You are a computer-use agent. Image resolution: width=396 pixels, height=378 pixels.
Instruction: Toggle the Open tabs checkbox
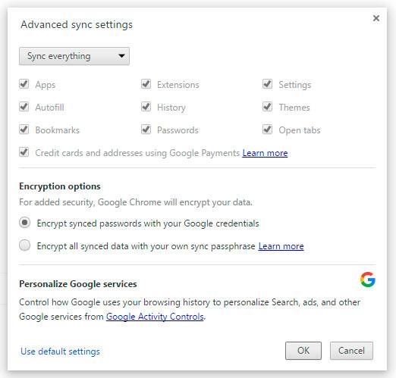pyautogui.click(x=268, y=130)
